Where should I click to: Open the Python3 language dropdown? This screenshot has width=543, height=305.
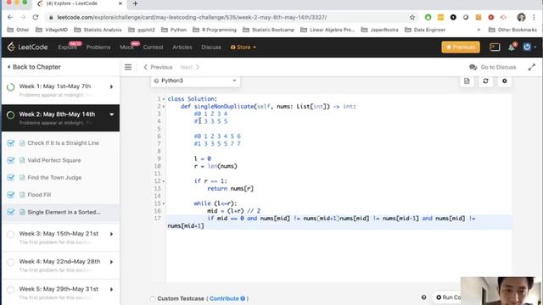[196, 80]
